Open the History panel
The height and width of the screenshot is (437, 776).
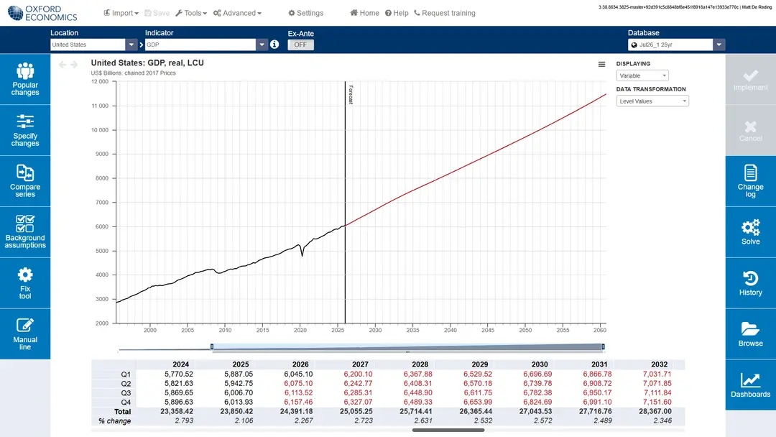[x=750, y=283]
